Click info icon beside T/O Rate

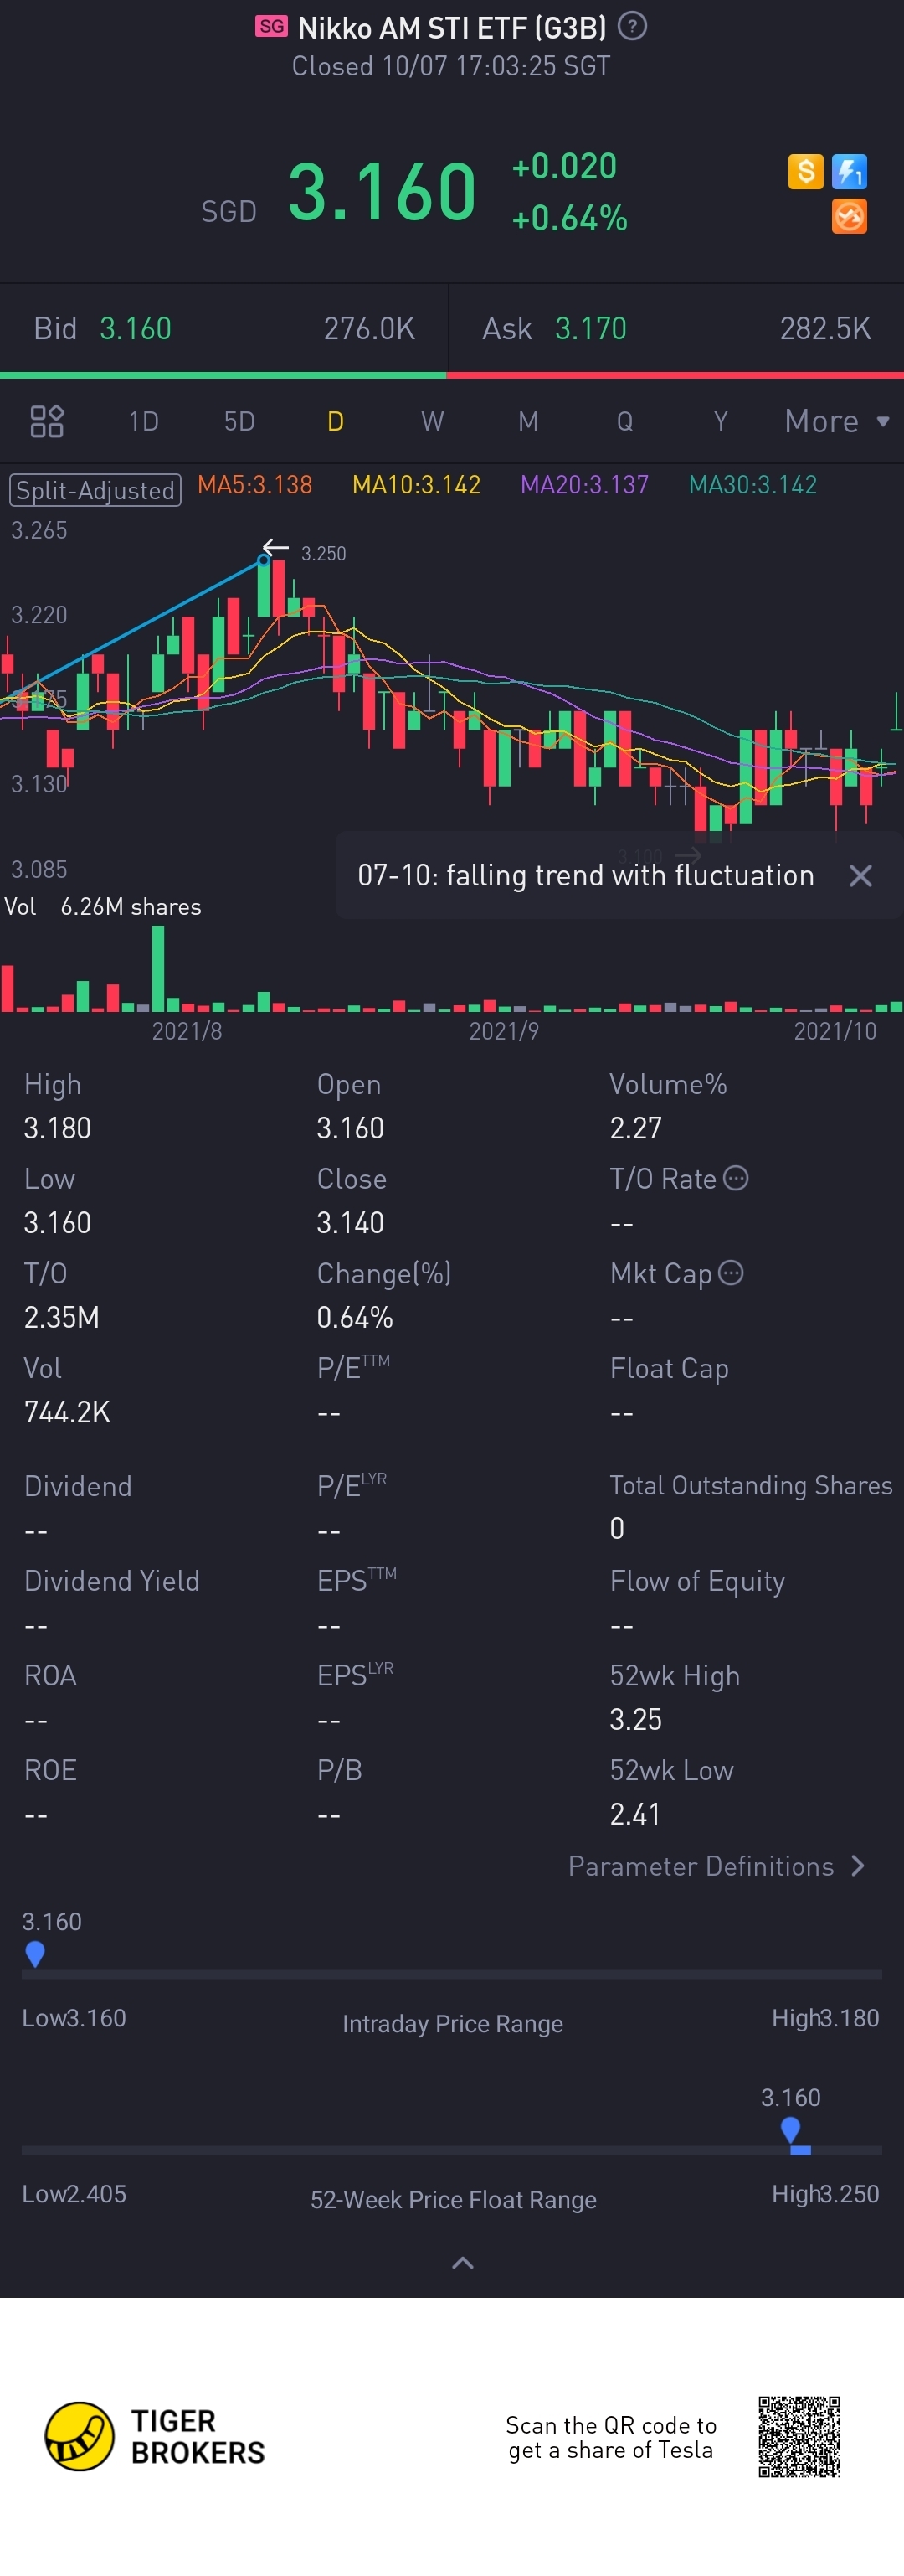pyautogui.click(x=737, y=1178)
